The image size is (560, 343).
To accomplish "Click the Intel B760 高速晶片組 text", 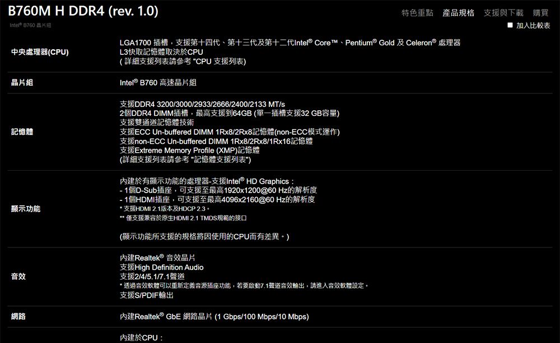I will pos(158,82).
